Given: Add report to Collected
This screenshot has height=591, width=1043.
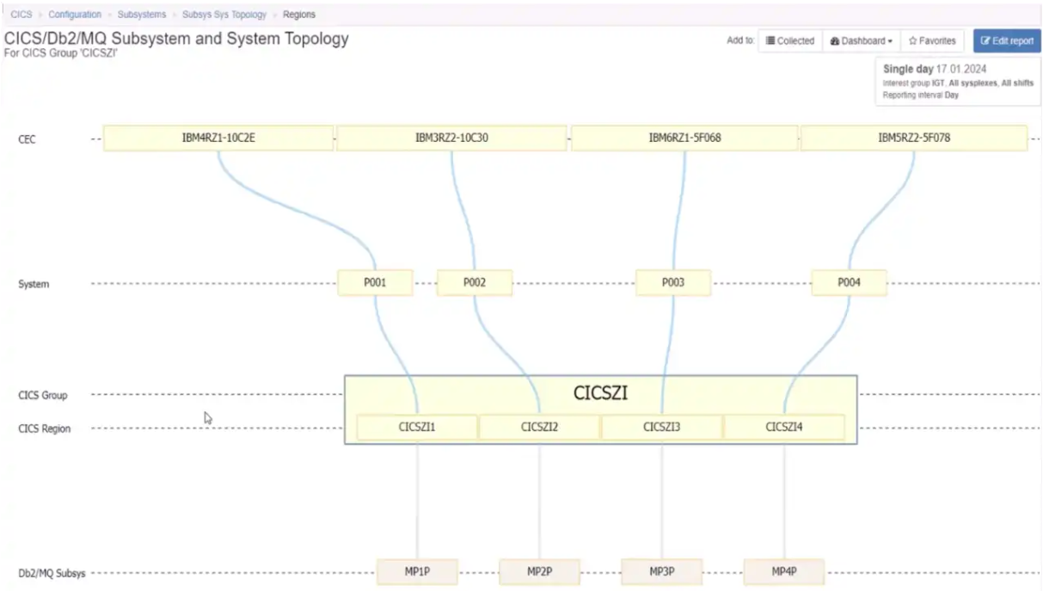Looking at the screenshot, I should click(790, 40).
